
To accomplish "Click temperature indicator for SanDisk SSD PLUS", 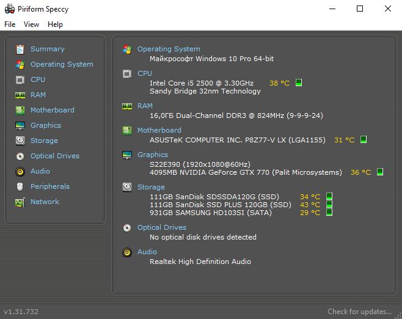I will coord(329,204).
